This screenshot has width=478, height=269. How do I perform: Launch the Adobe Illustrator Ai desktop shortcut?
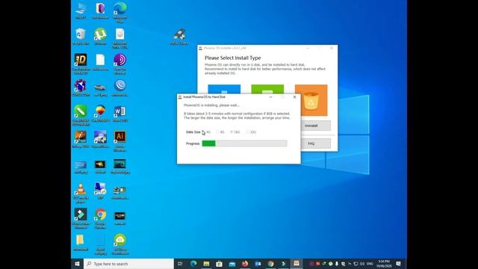120,140
